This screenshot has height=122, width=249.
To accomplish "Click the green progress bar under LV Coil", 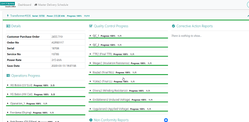I will (46, 87).
